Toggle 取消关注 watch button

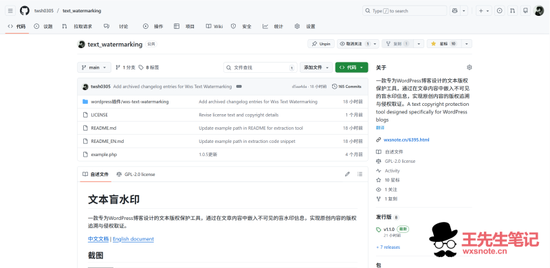coord(354,44)
